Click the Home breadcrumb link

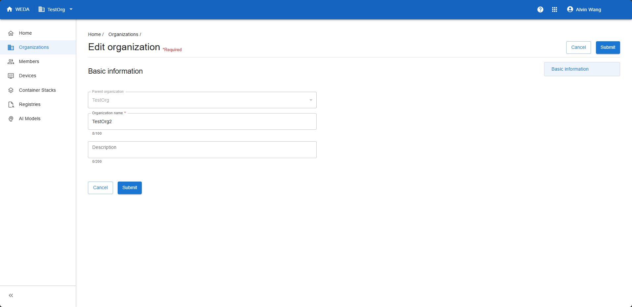click(x=94, y=34)
